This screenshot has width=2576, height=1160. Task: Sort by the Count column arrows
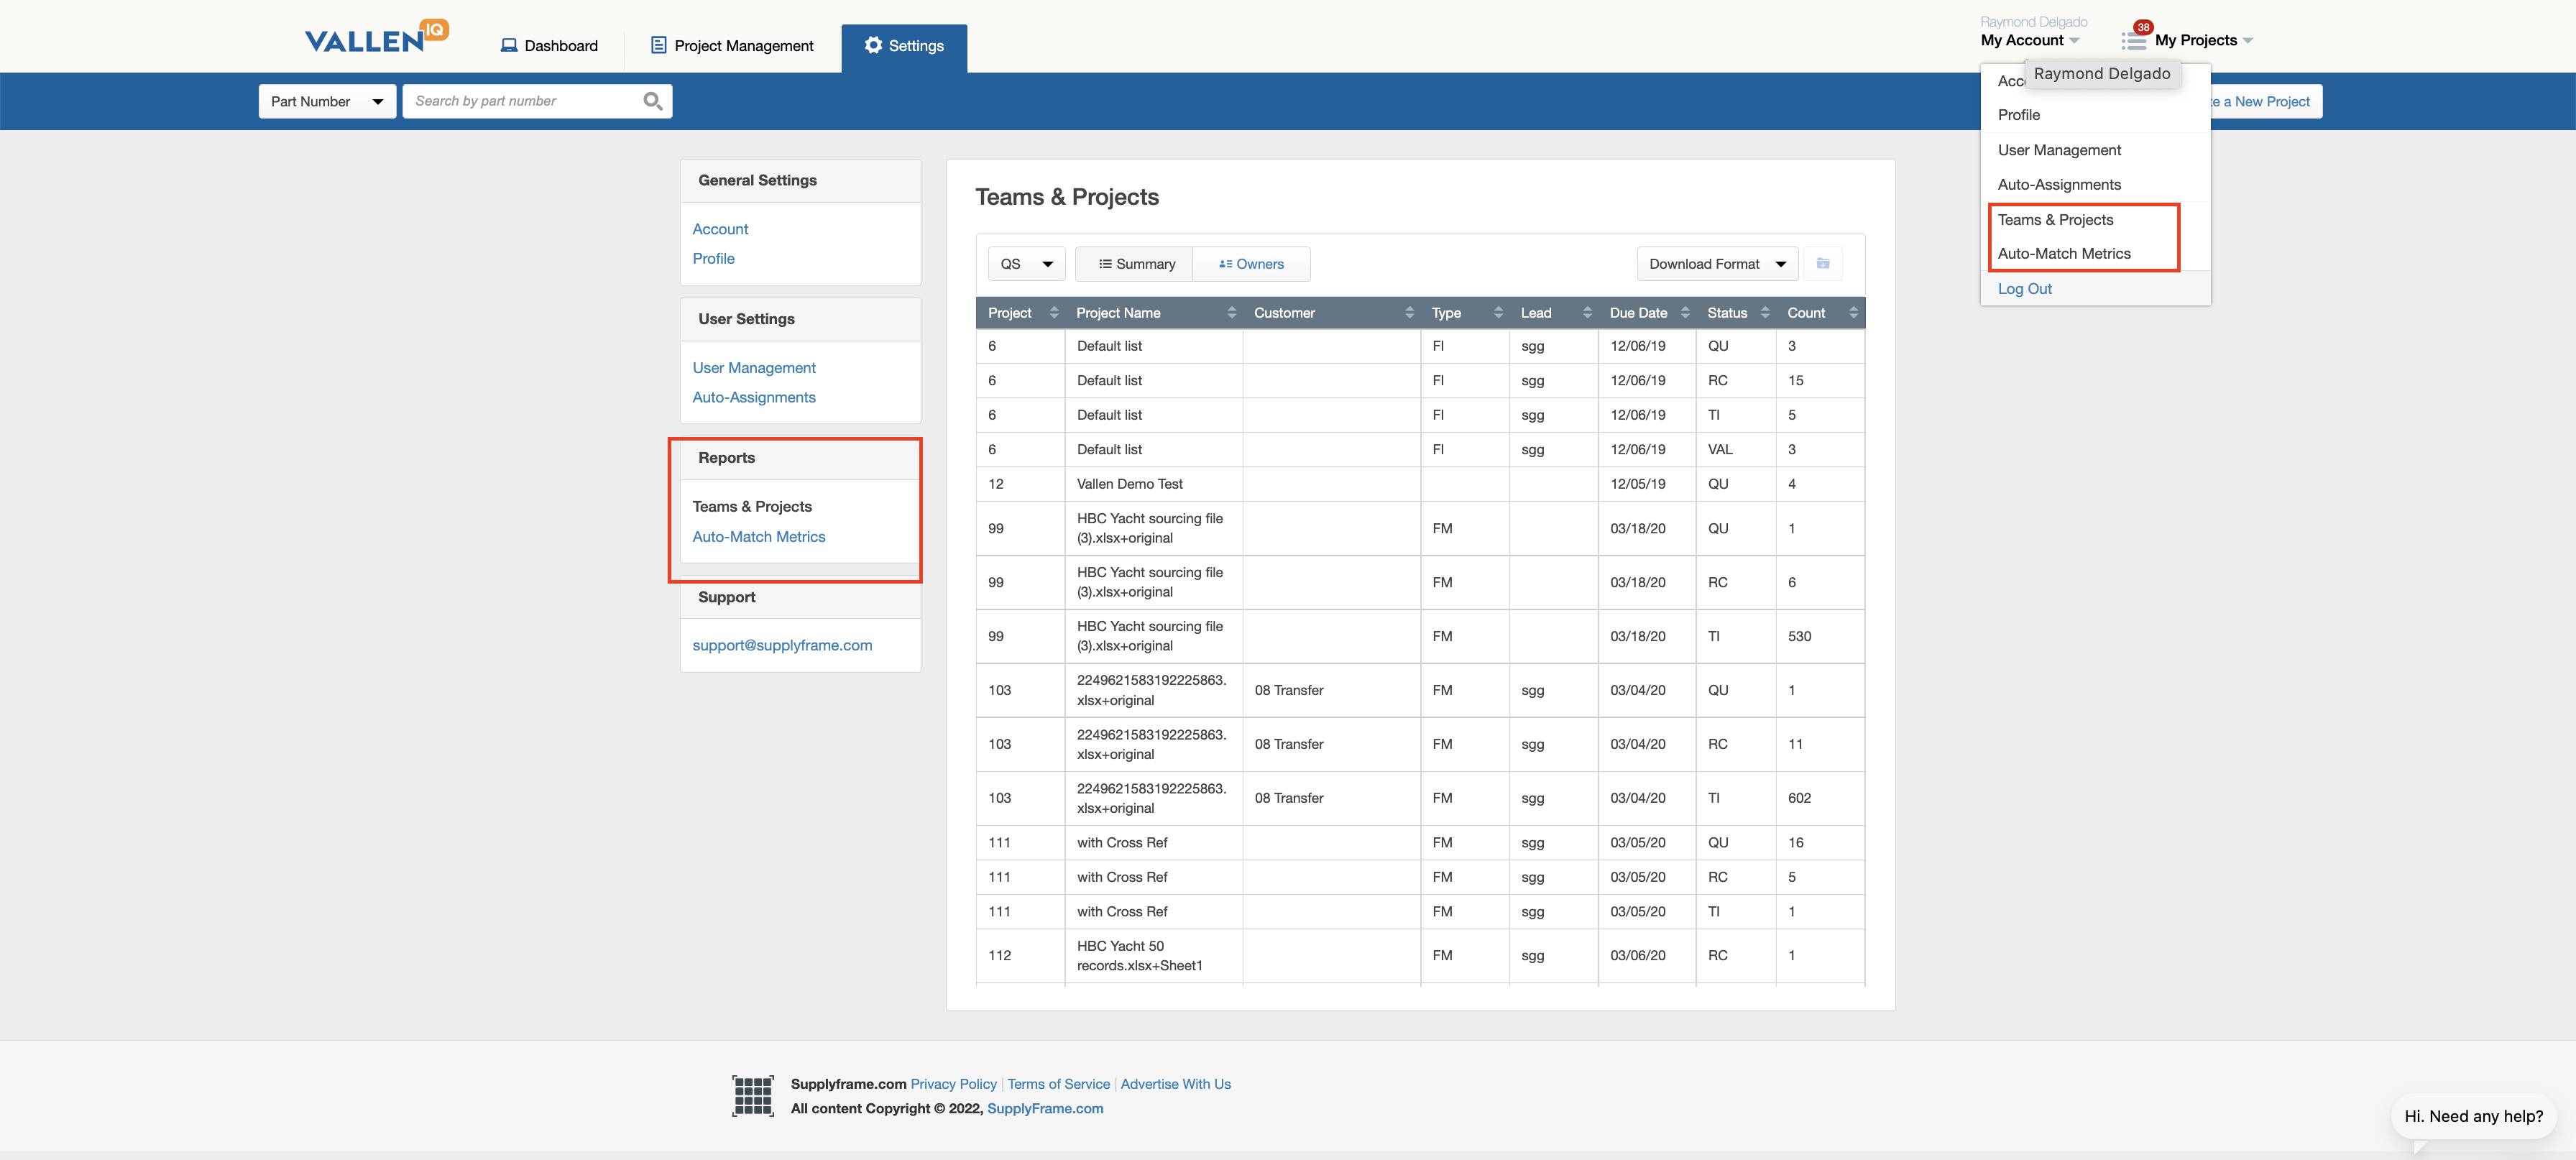click(1853, 313)
